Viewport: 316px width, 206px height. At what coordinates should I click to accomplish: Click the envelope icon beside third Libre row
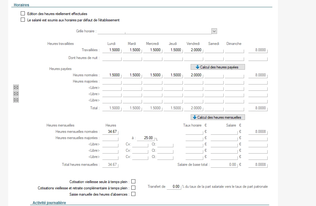pyautogui.click(x=16, y=100)
